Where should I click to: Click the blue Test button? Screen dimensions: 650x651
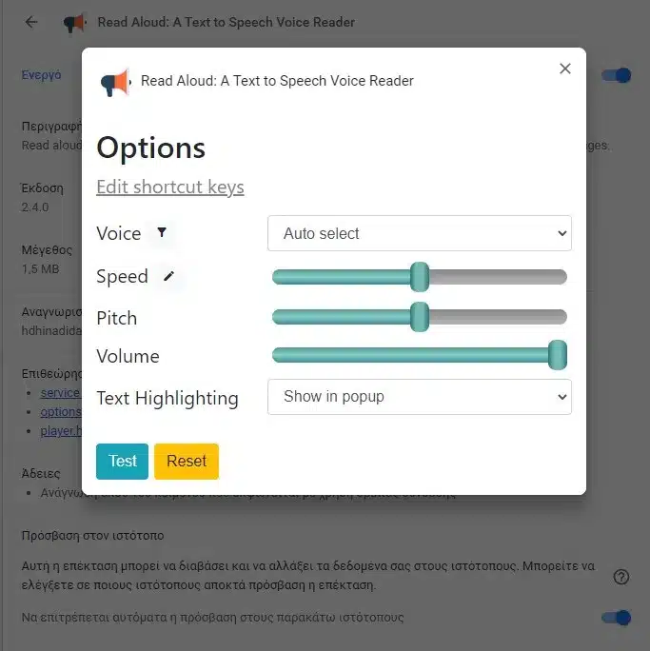[122, 462]
